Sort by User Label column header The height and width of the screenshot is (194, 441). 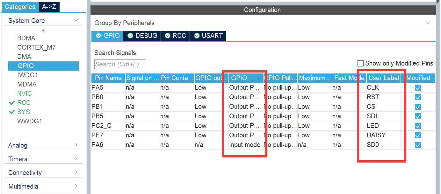[384, 78]
